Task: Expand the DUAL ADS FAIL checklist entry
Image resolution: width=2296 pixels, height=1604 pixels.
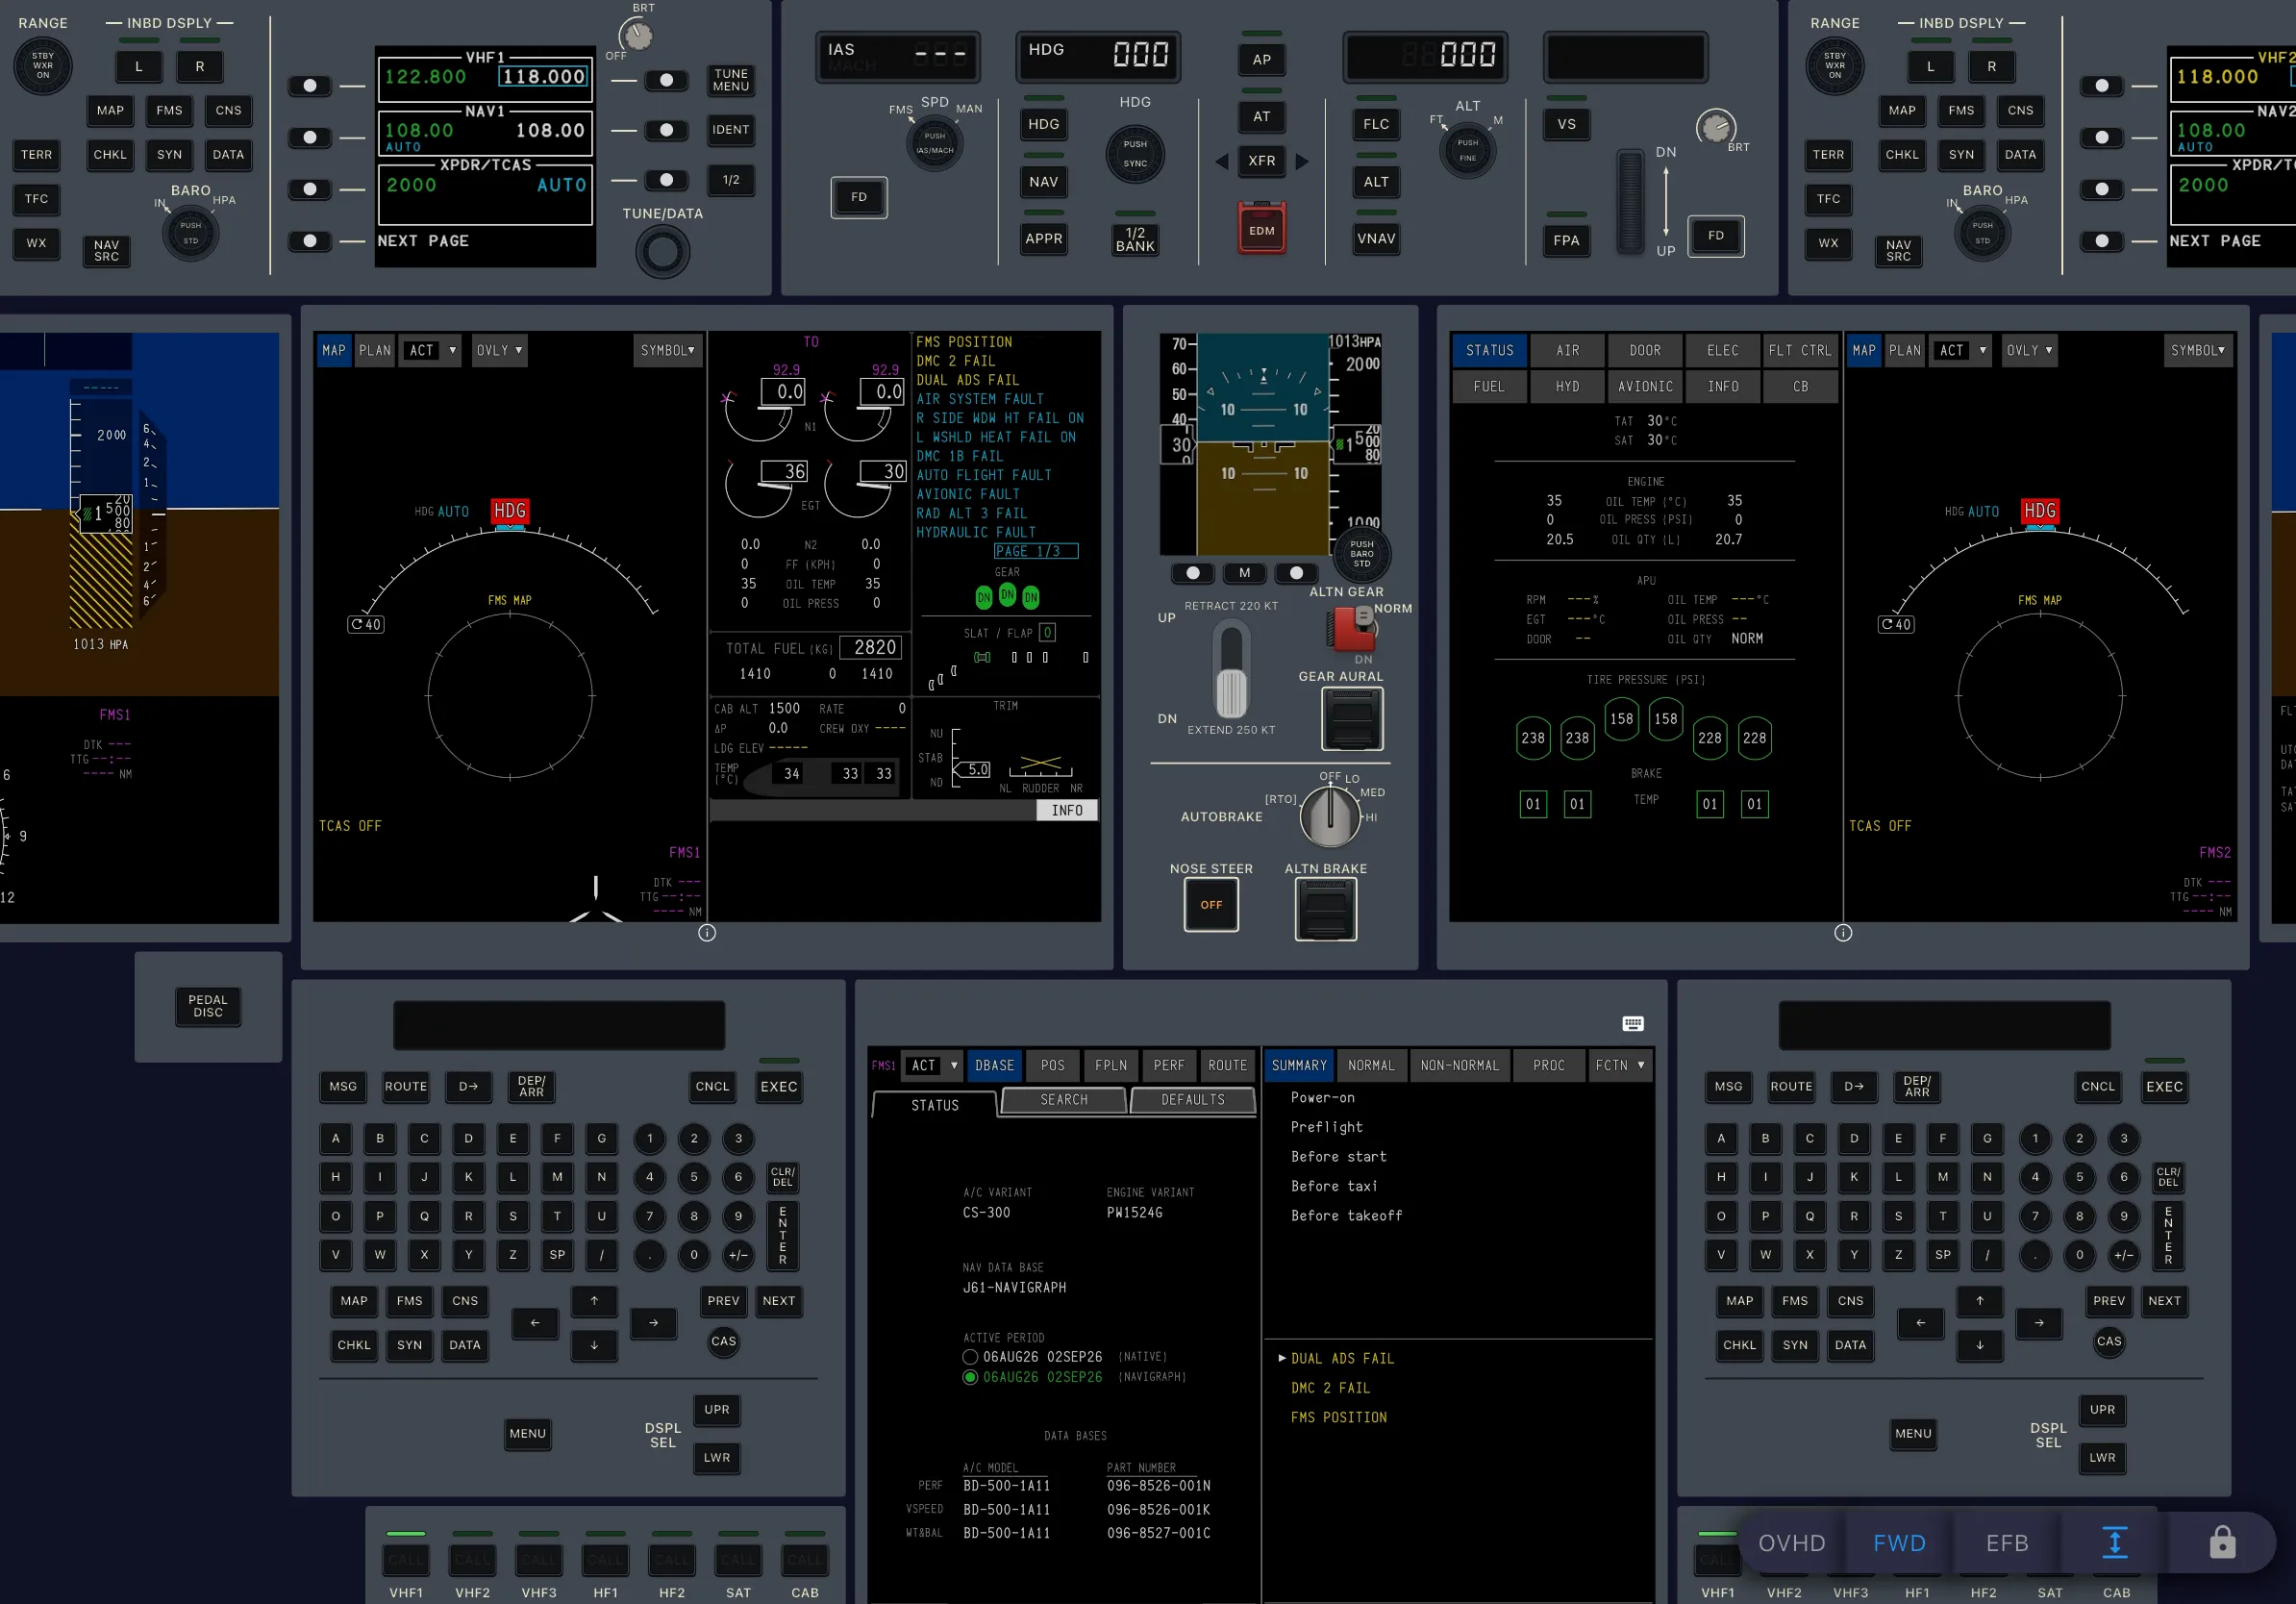Action: pyautogui.click(x=1342, y=1358)
